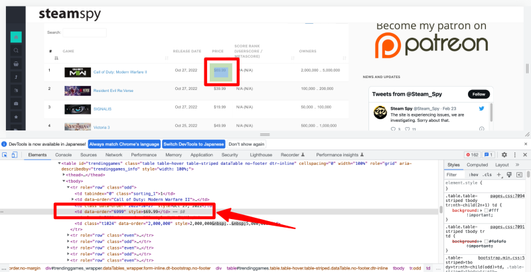531x272 pixels.
Task: Open the Twitter bird icon in the tweet
Action: click(x=482, y=109)
